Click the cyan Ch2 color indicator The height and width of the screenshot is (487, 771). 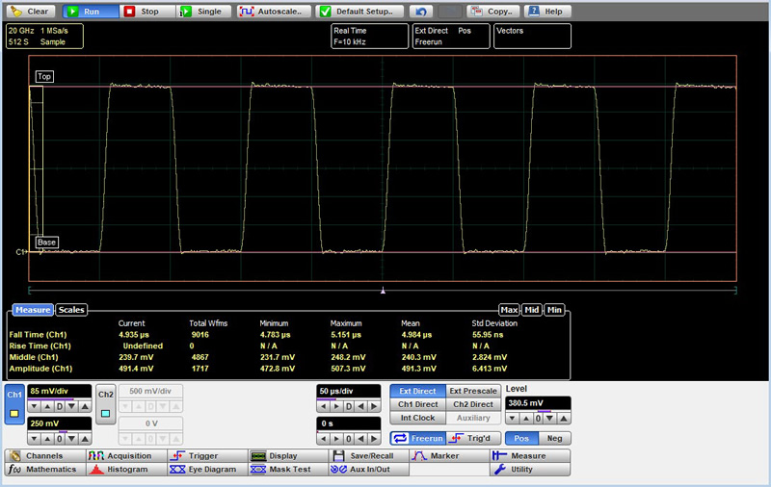[105, 413]
